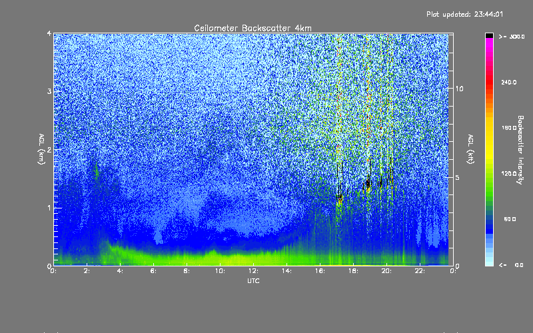533x333 pixels.
Task: Click the '4' km tick label
Action: click(x=49, y=33)
